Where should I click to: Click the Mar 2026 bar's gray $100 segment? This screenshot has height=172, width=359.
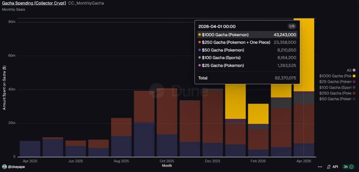[x=281, y=103]
